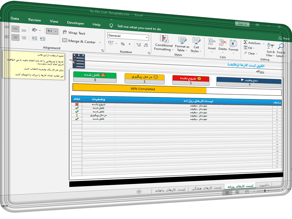Click the Delete cells icon
This screenshot has width=292, height=219.
coord(223,42)
